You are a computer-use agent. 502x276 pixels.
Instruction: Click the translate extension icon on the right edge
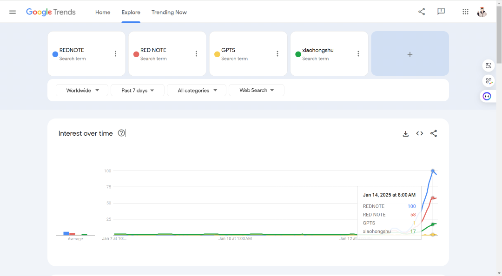tap(488, 66)
